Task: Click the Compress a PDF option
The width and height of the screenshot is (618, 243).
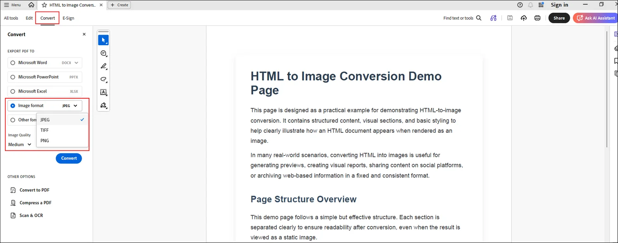Action: [35, 202]
